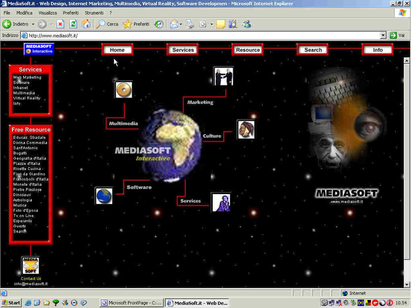Open the Virtual Reality sidebar link
Screen dimensions: 411x308
click(x=27, y=98)
